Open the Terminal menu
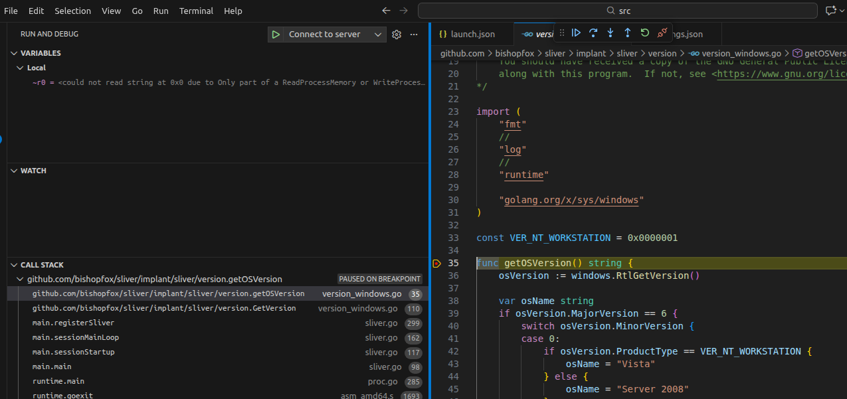Screen dimensions: 847x399 (x=196, y=11)
